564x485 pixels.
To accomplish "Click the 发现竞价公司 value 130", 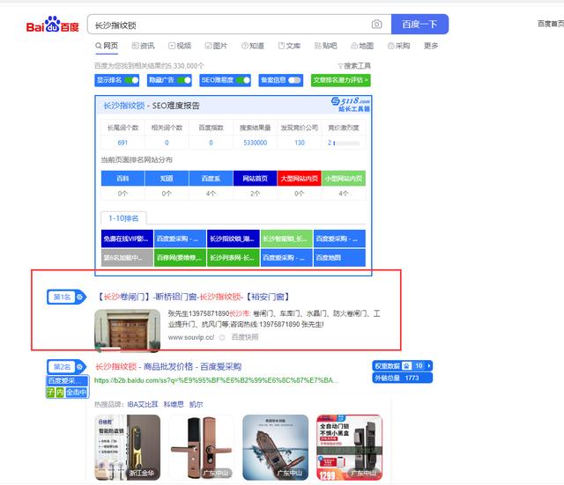I will [x=300, y=143].
